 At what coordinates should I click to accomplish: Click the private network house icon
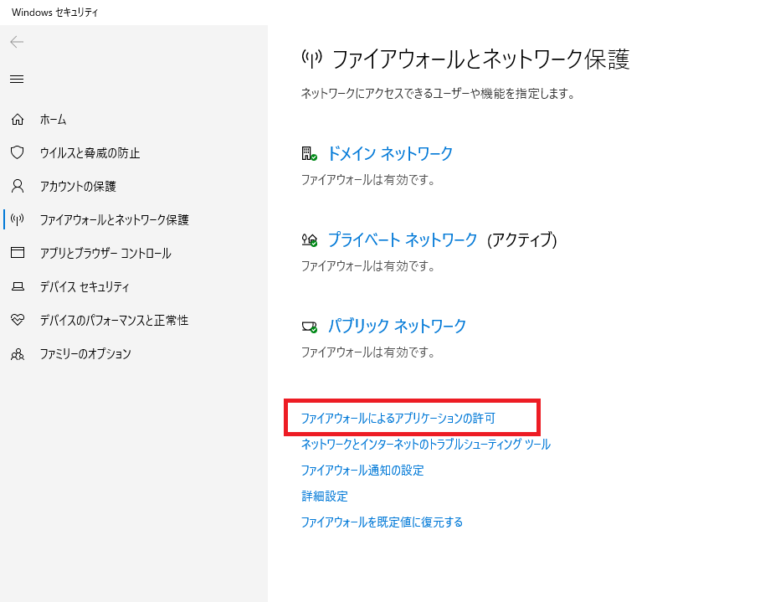click(x=310, y=239)
